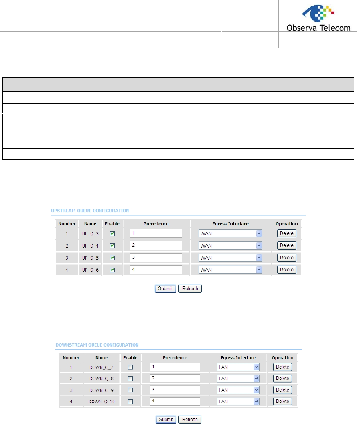The image size is (357, 424).
Task: Open Egress Interface dropdown for DOWN_Q_7
Action: click(x=238, y=367)
